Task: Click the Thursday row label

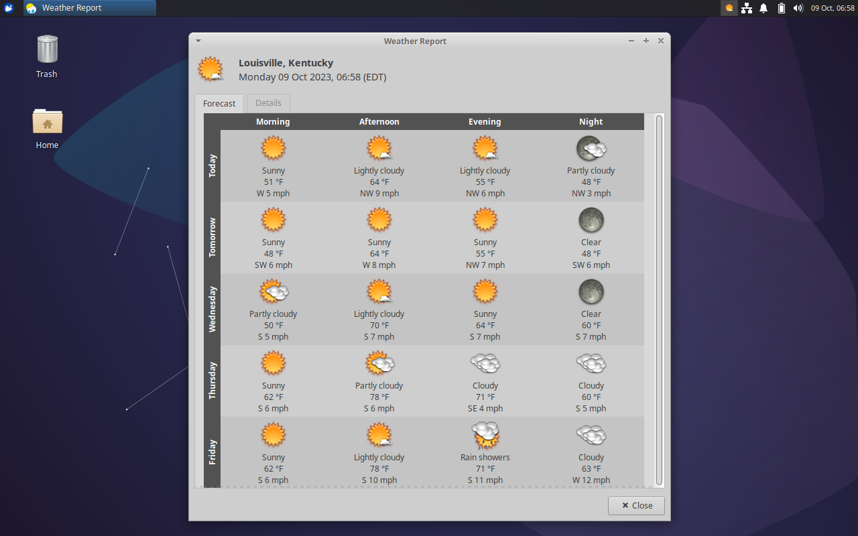Action: (212, 381)
